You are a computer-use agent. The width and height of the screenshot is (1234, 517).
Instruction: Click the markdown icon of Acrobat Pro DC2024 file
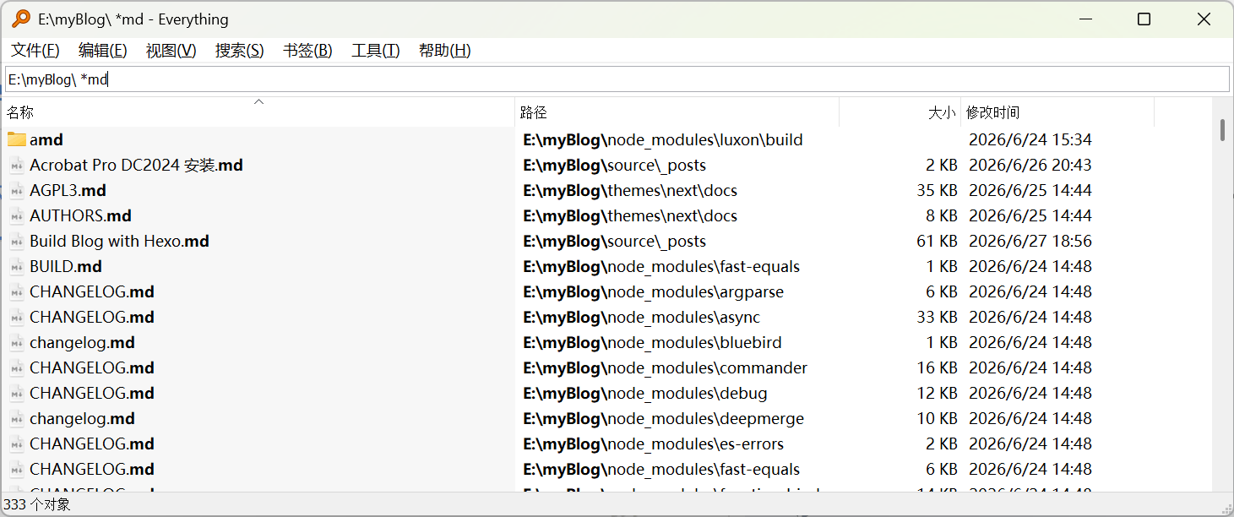17,165
